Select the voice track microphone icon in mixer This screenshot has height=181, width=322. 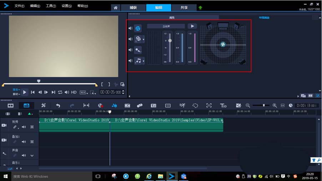pos(138,50)
